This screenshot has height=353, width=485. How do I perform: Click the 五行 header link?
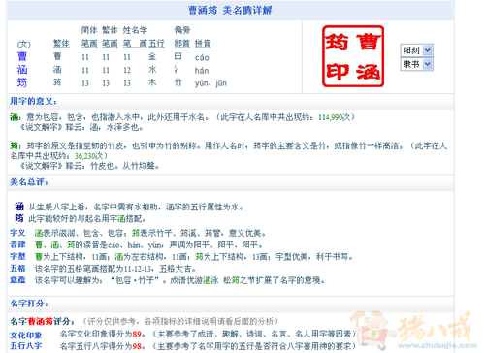[x=157, y=44]
